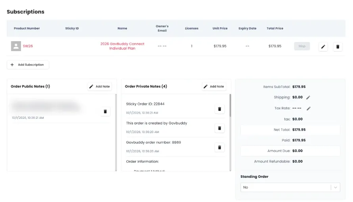Screen dimensions: 353x202
Task: Select the Items SubTotal $179.95 value
Action: (299, 87)
